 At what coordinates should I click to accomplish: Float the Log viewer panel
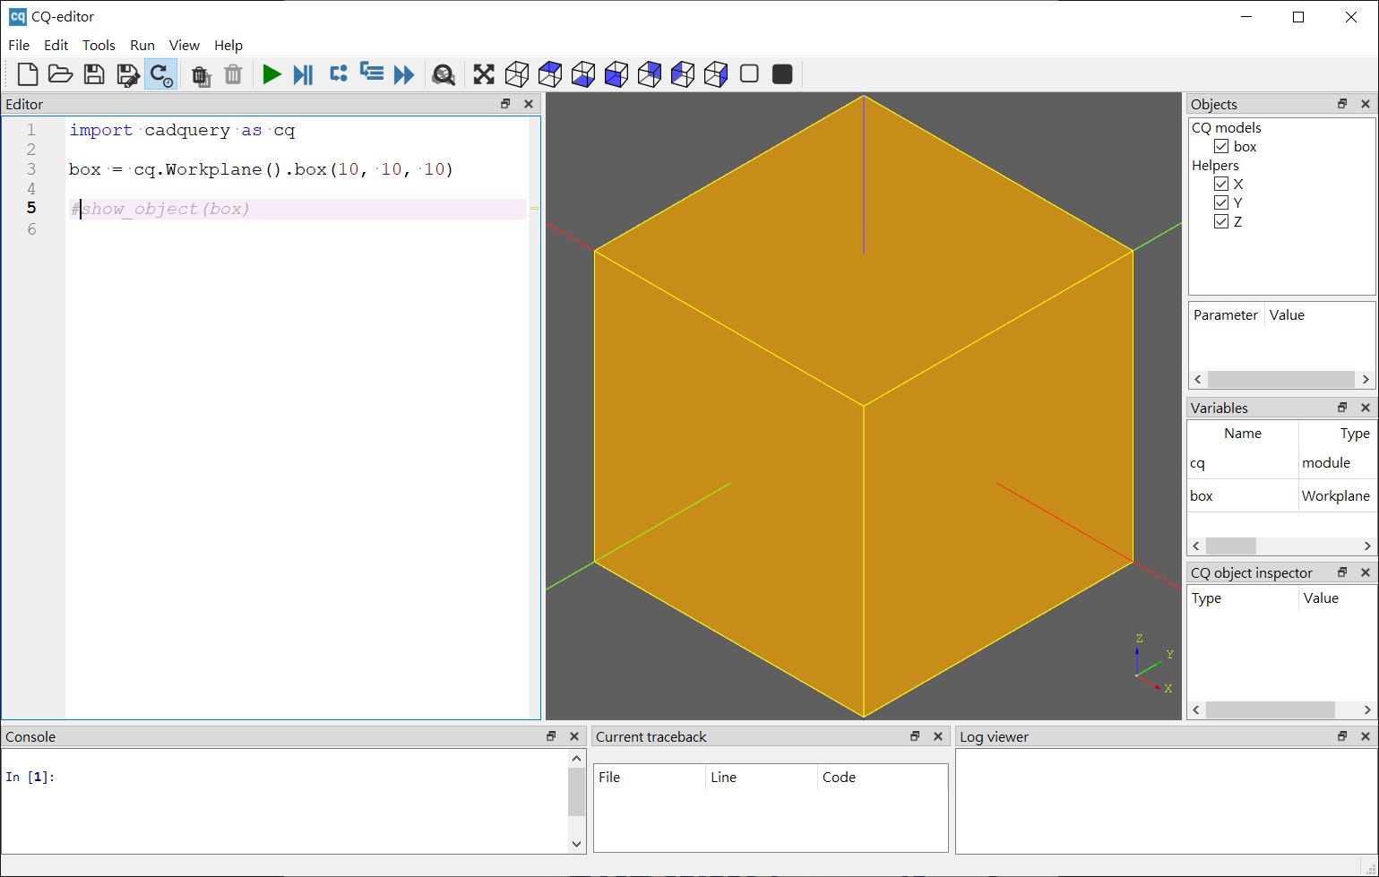(x=1342, y=736)
